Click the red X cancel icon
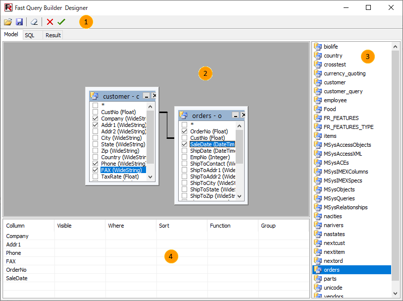 click(x=50, y=22)
